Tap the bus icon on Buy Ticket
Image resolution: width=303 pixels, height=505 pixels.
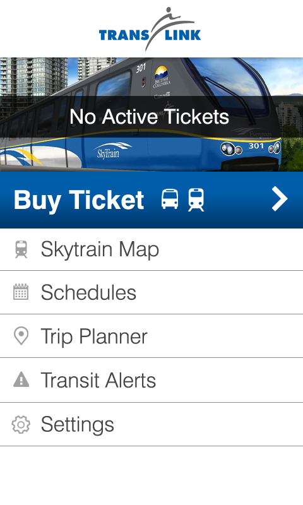(170, 199)
